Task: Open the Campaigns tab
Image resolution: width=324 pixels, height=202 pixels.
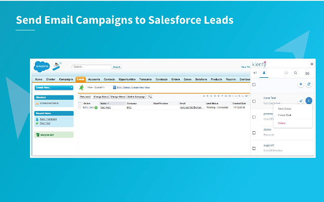Action: pos(66,79)
